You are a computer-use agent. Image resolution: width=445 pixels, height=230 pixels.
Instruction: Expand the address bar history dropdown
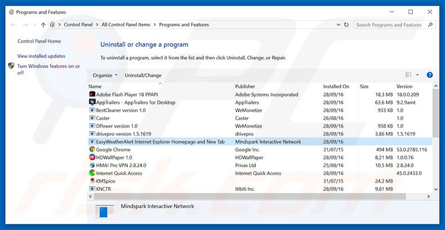[x=339, y=25]
